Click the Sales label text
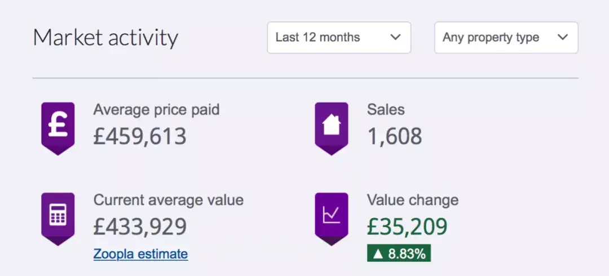The height and width of the screenshot is (276, 609). (x=386, y=109)
